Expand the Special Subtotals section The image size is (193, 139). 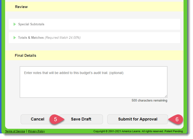click(31, 24)
